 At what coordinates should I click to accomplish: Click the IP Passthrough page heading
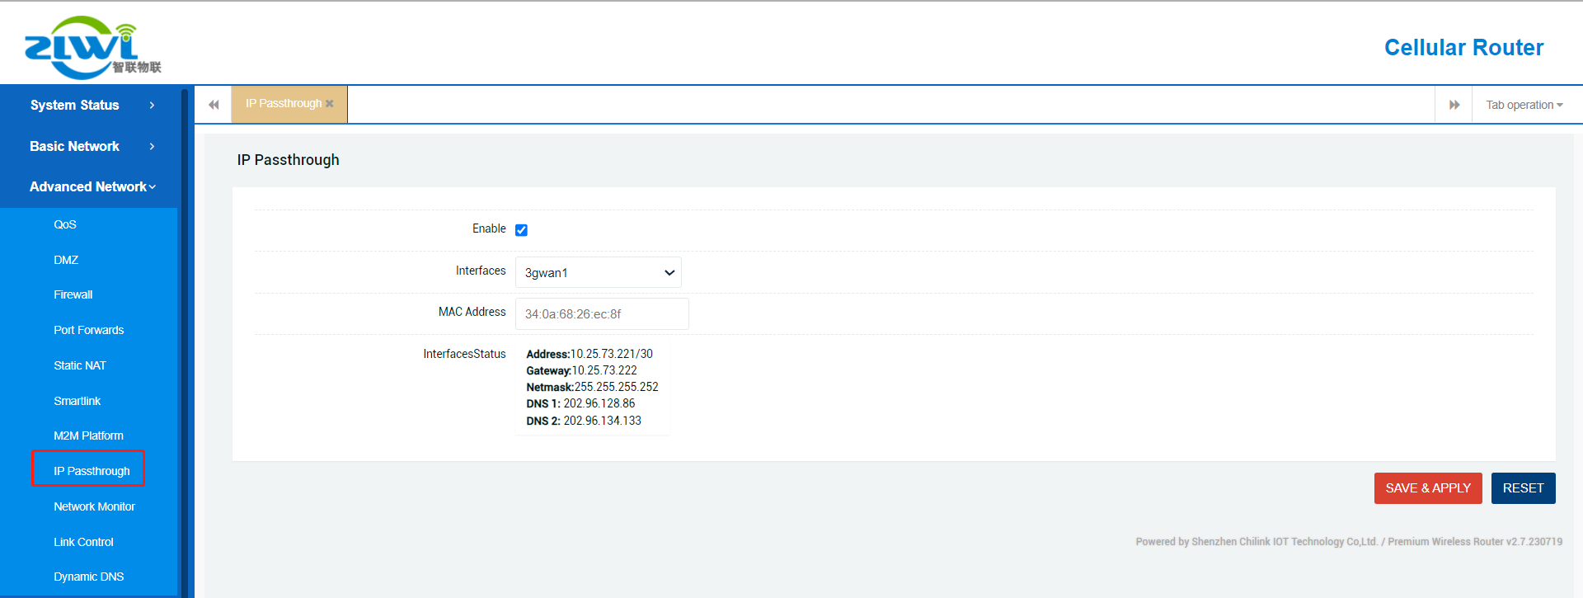289,160
